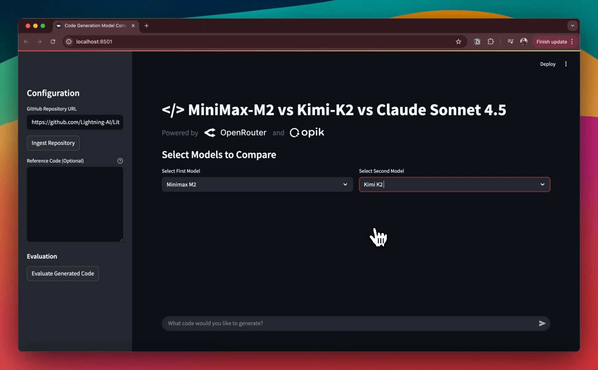The height and width of the screenshot is (370, 598).
Task: Click the send arrow icon in chat input
Action: point(542,323)
